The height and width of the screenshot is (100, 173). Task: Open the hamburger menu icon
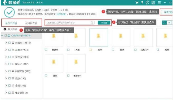point(159,2)
